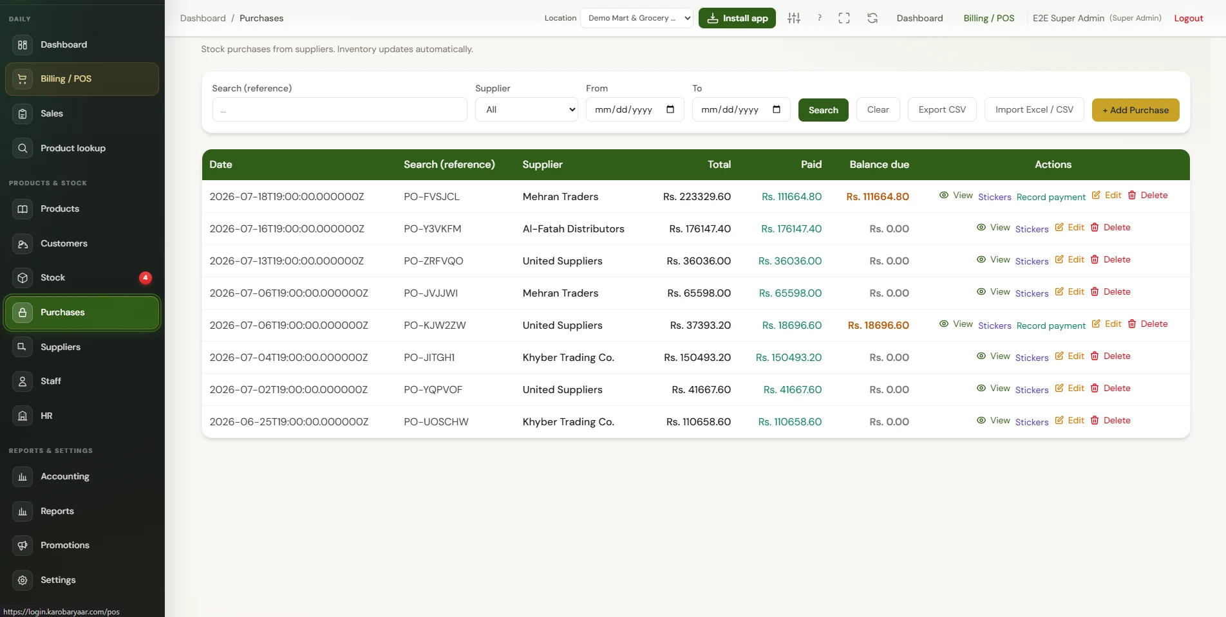
Task: Click the Settings gear icon in sidebar
Action: (x=23, y=580)
